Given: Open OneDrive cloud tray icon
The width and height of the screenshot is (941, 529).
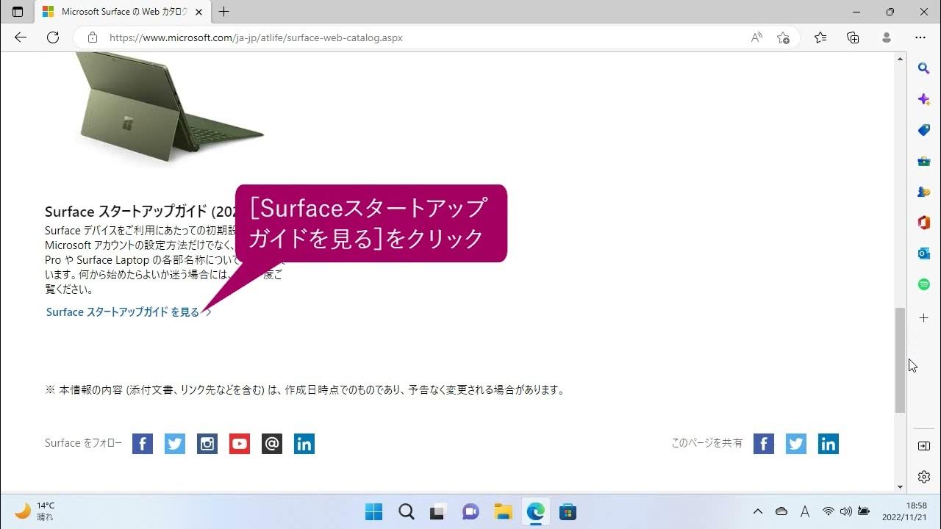Looking at the screenshot, I should click(x=781, y=511).
